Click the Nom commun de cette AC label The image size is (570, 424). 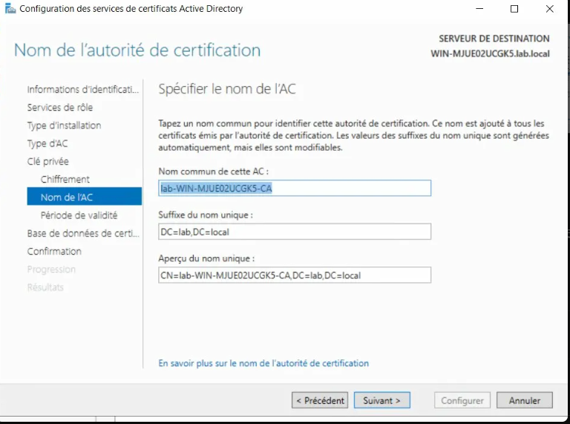214,172
